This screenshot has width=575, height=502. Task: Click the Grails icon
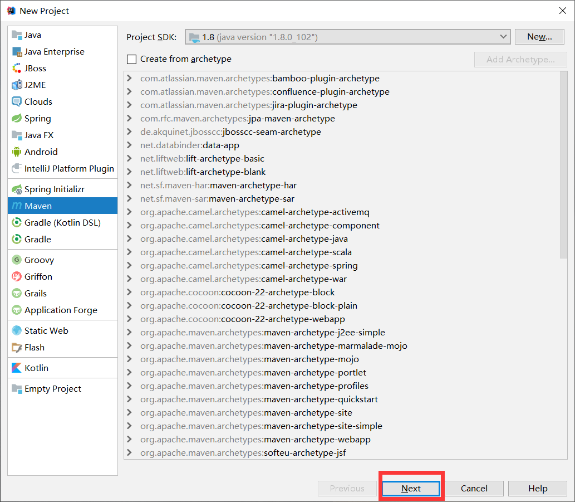tap(17, 293)
